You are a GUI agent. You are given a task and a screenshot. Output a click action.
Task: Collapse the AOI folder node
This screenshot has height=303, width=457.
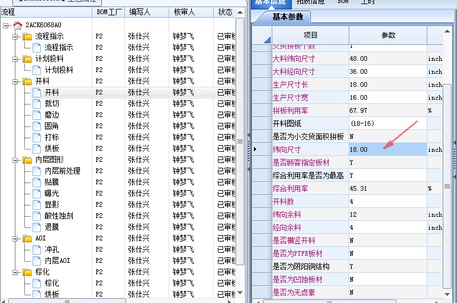pyautogui.click(x=15, y=239)
